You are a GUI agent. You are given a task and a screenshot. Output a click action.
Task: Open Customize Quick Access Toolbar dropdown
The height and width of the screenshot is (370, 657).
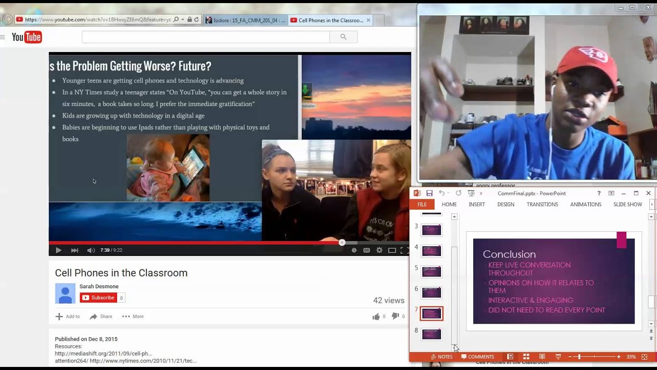coord(481,194)
